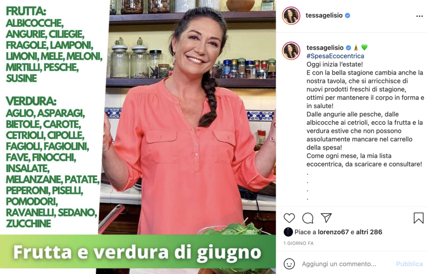Image resolution: width=427 pixels, height=274 pixels.
Task: Click the caption tessagelisio avatar
Action: pos(291,50)
